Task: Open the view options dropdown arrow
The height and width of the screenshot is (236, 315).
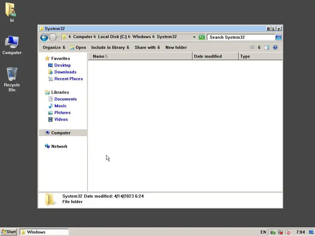Action: point(259,47)
